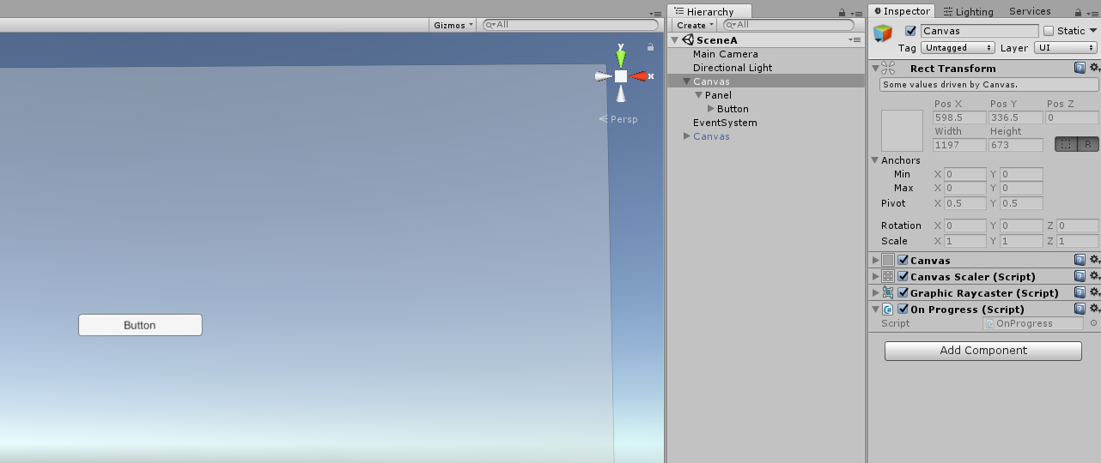
Task: Click the Canvas name input field
Action: 979,31
